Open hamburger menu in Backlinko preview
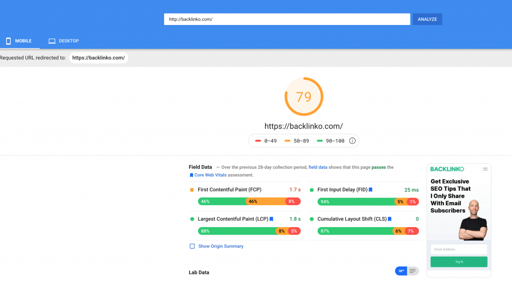Viewport: 512px width, 284px height. (484, 169)
